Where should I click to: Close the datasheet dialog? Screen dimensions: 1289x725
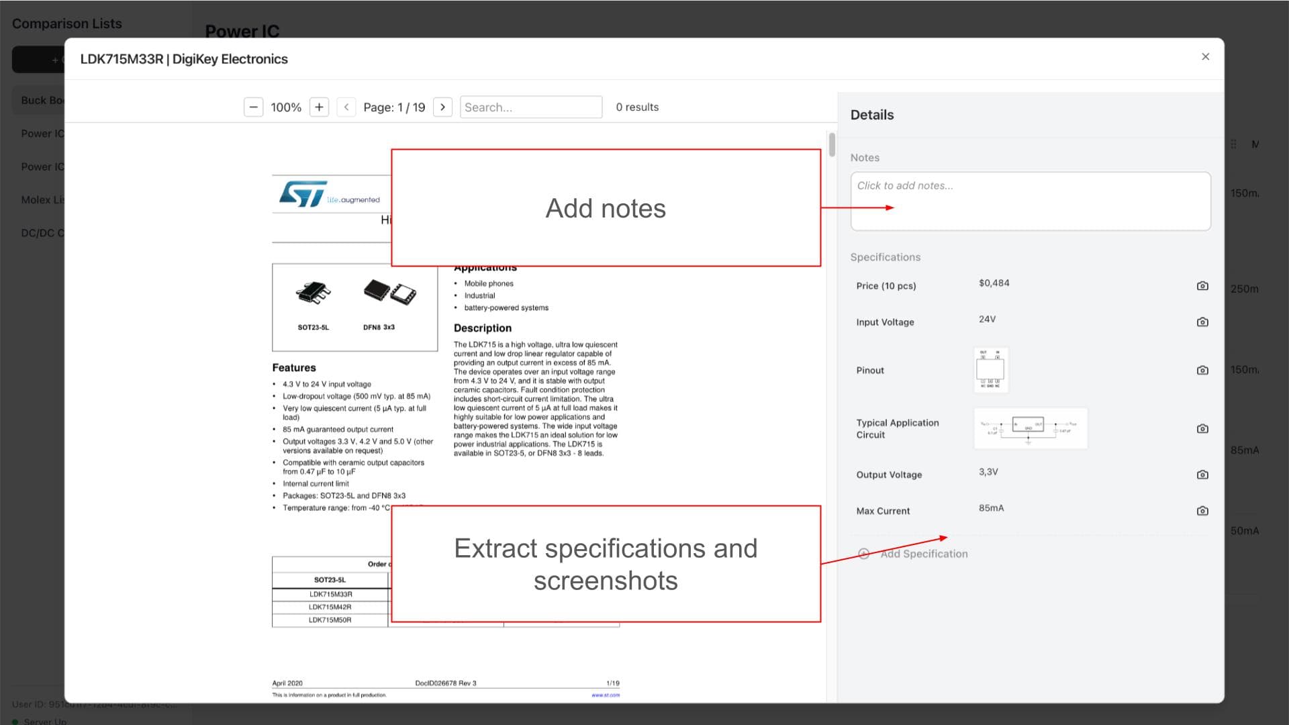(1205, 57)
